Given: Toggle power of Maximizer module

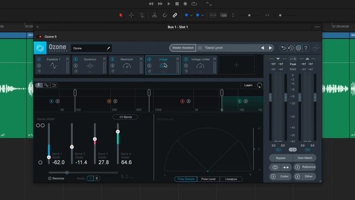Looking at the screenshot, I should 113,59.
